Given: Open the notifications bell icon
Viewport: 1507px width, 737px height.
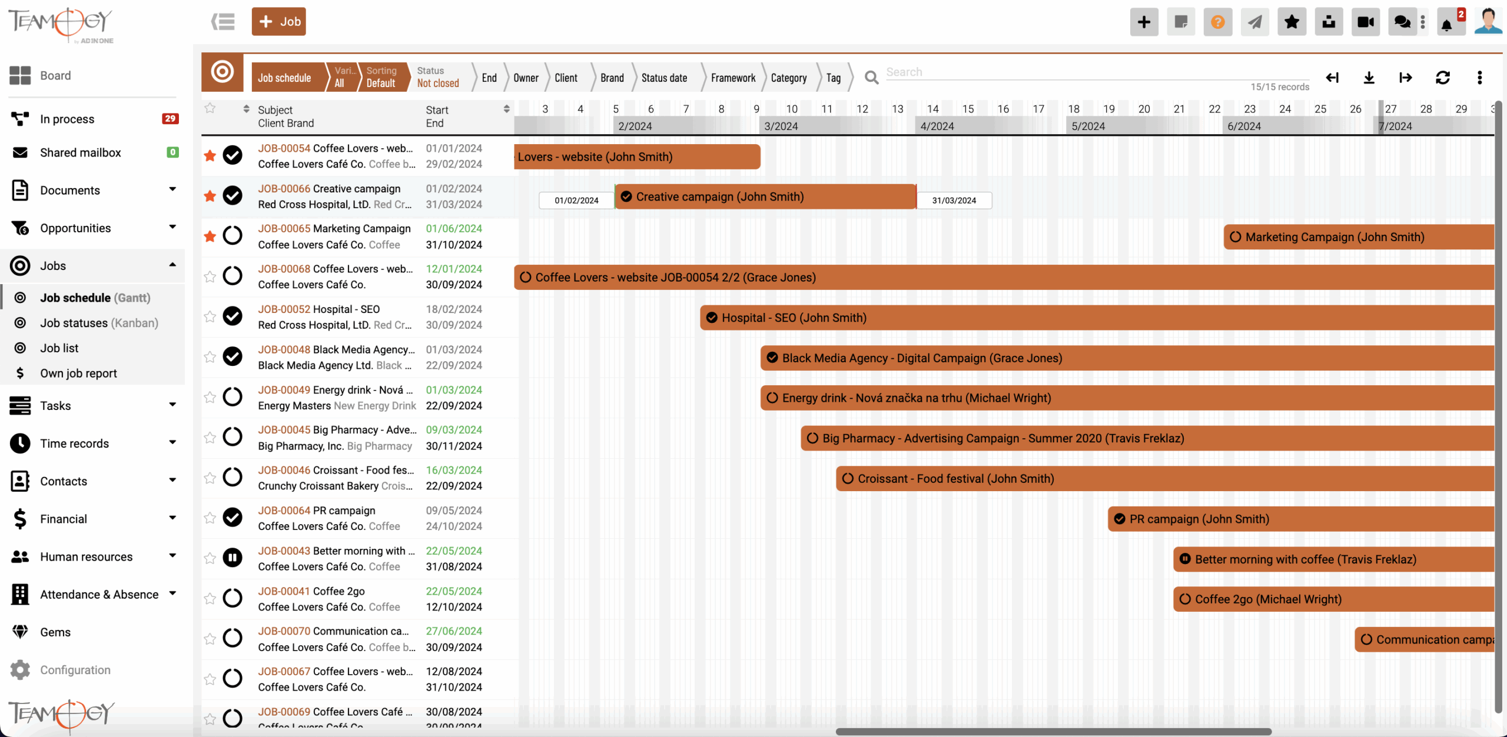Looking at the screenshot, I should pyautogui.click(x=1447, y=24).
